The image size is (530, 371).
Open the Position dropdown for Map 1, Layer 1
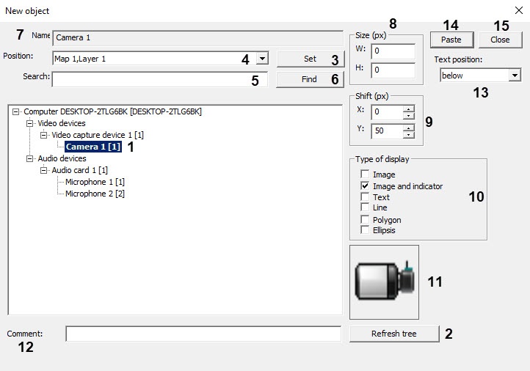tap(262, 59)
